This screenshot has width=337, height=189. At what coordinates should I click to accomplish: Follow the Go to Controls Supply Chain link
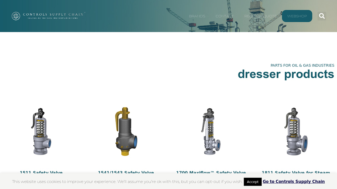(x=294, y=181)
